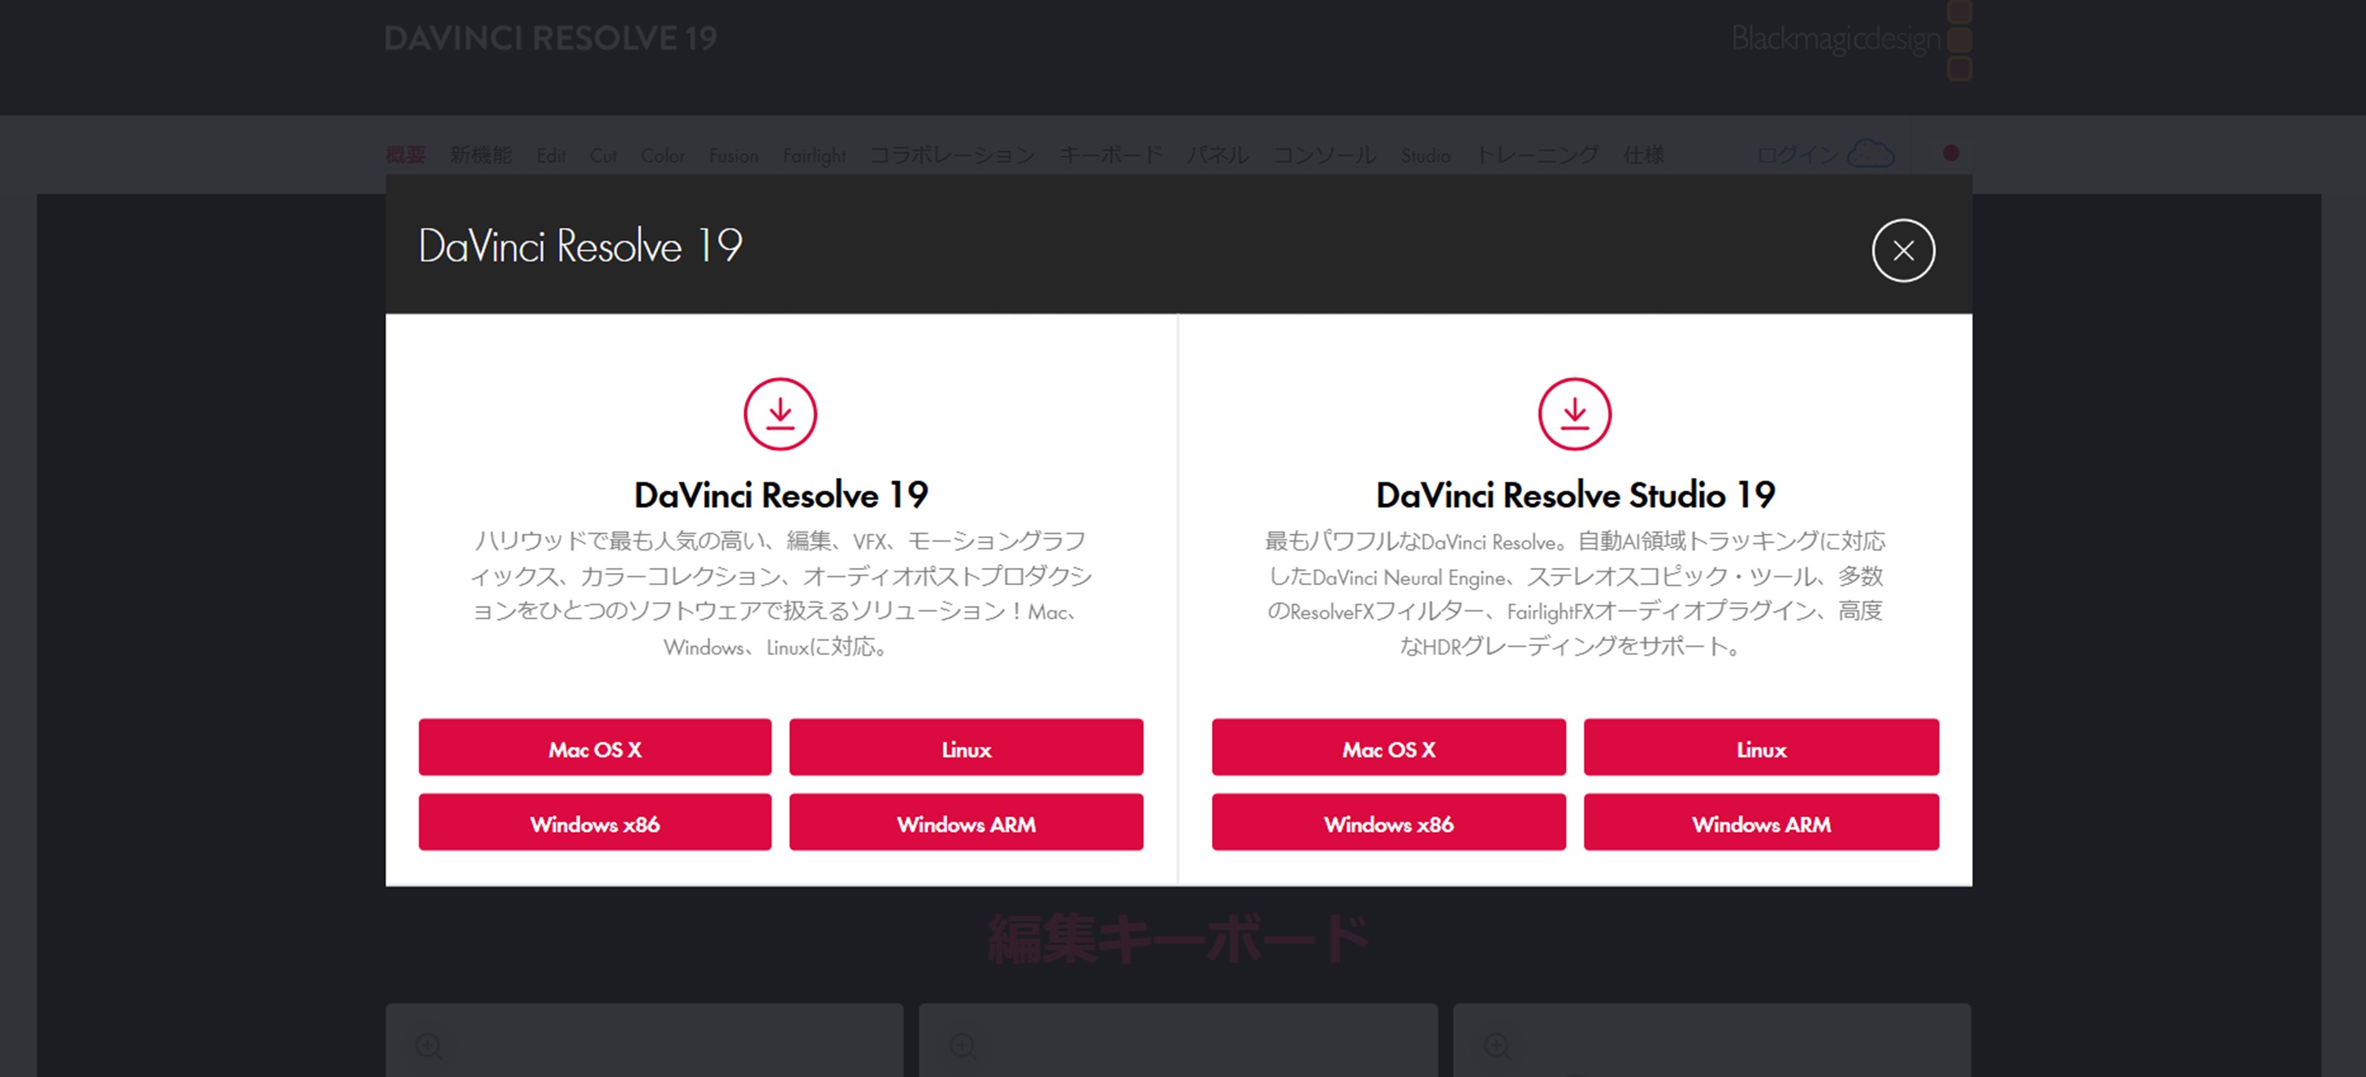
Task: Click download icon above DaVinci Resolve 19
Action: pyautogui.click(x=780, y=414)
